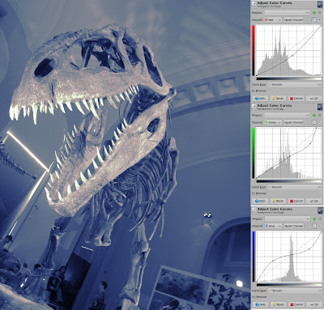This screenshot has width=324, height=310.
Task: Open the Channel dropdown showing Red
Action: (273, 20)
